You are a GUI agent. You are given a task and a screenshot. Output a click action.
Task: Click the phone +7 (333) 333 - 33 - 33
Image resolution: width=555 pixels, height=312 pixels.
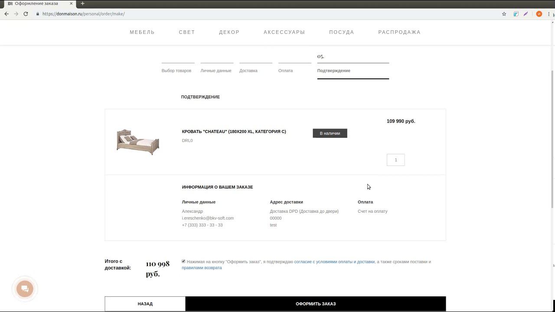pos(202,225)
